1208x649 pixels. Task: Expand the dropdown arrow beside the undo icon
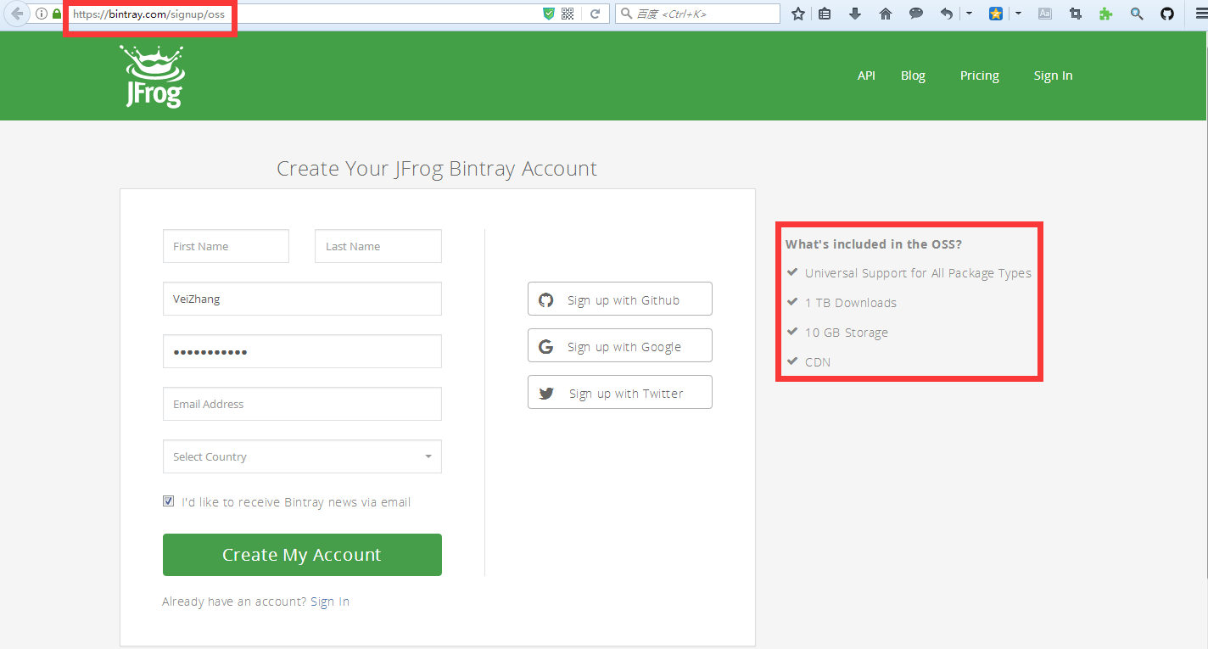[969, 14]
